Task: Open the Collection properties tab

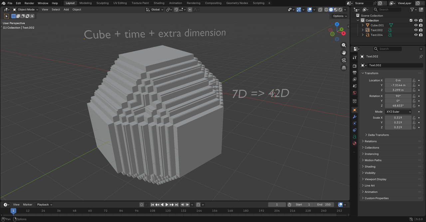Action: pyautogui.click(x=354, y=101)
